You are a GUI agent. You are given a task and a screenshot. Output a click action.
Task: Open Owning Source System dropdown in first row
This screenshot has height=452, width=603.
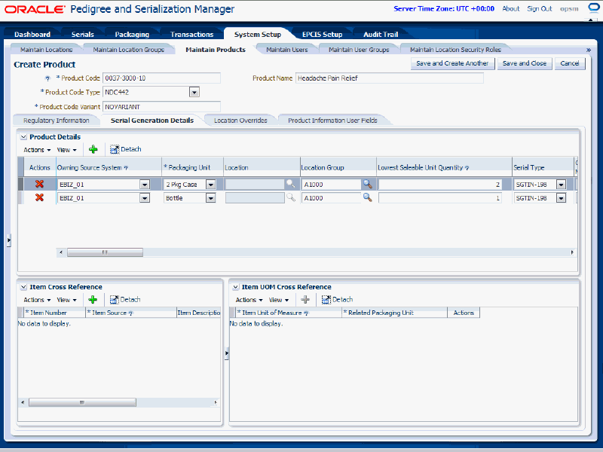pos(145,185)
